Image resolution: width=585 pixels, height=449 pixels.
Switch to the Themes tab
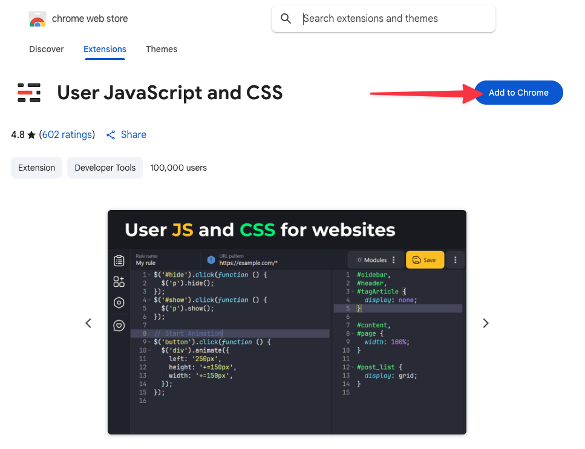tap(162, 49)
